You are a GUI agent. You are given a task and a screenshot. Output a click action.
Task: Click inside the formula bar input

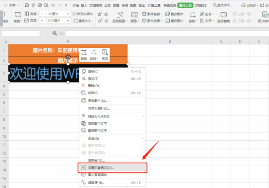(x=167, y=33)
